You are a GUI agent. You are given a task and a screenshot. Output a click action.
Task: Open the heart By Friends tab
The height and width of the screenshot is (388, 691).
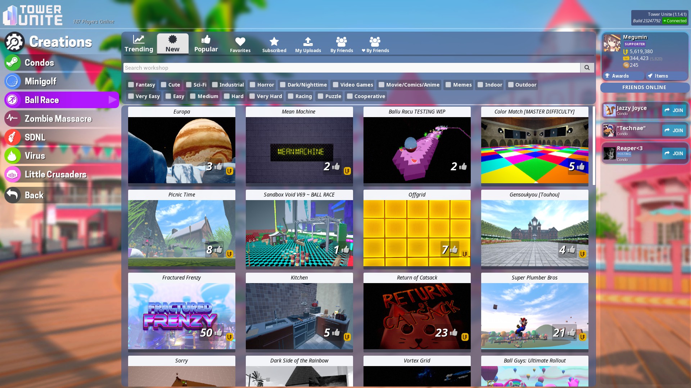tap(375, 45)
